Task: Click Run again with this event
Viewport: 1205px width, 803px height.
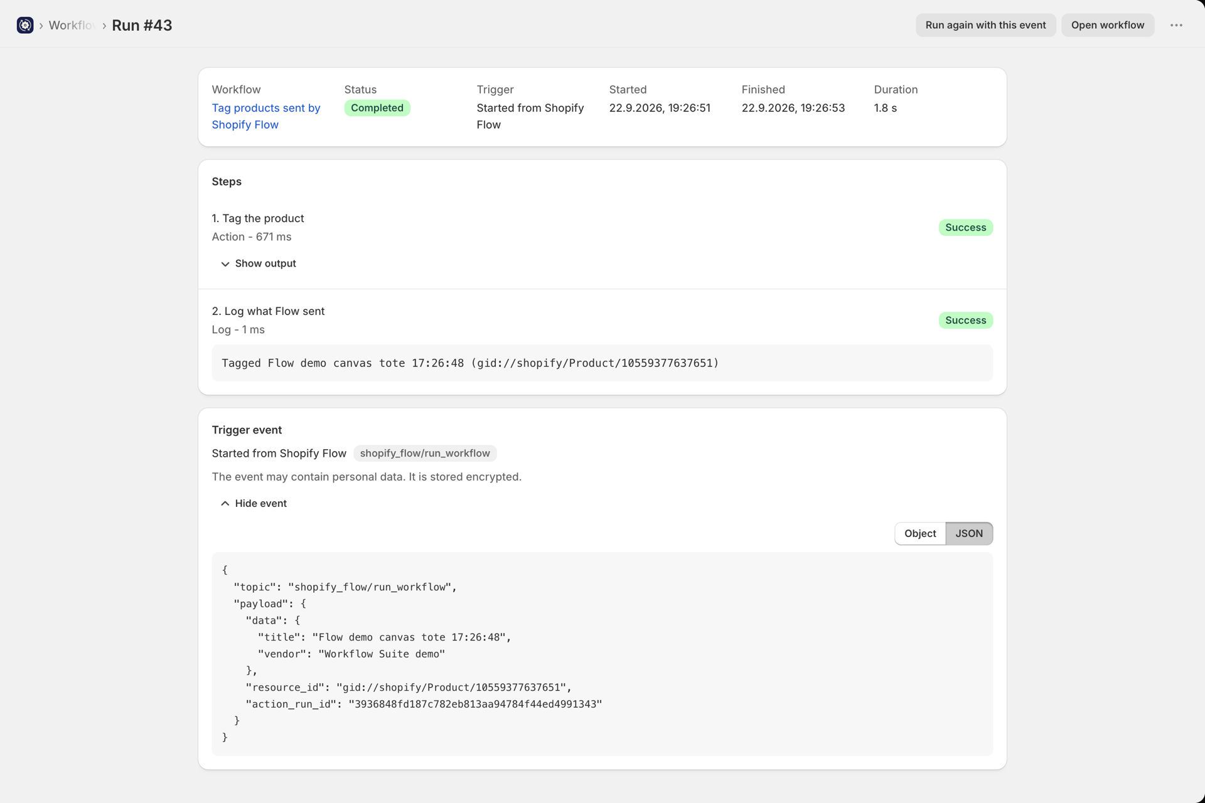Action: coord(985,25)
